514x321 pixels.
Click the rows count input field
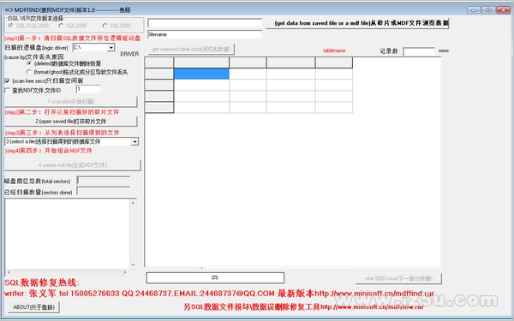click(419, 51)
